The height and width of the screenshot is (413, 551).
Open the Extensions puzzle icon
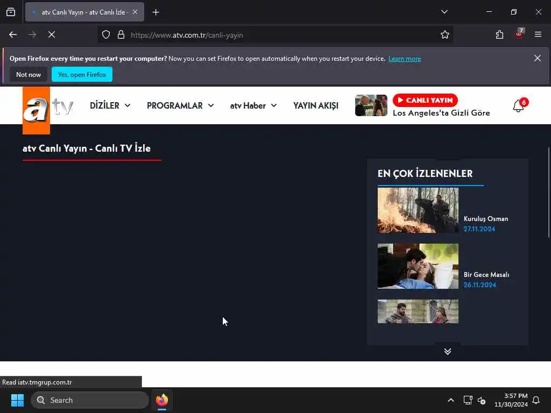tap(499, 34)
